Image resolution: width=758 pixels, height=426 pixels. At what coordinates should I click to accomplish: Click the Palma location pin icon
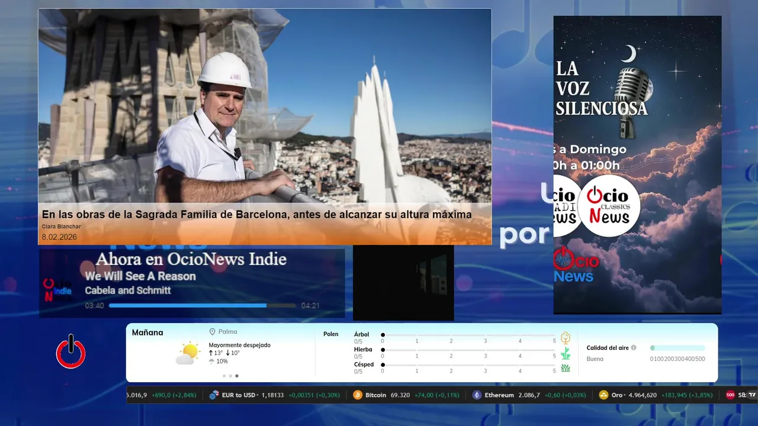point(212,332)
